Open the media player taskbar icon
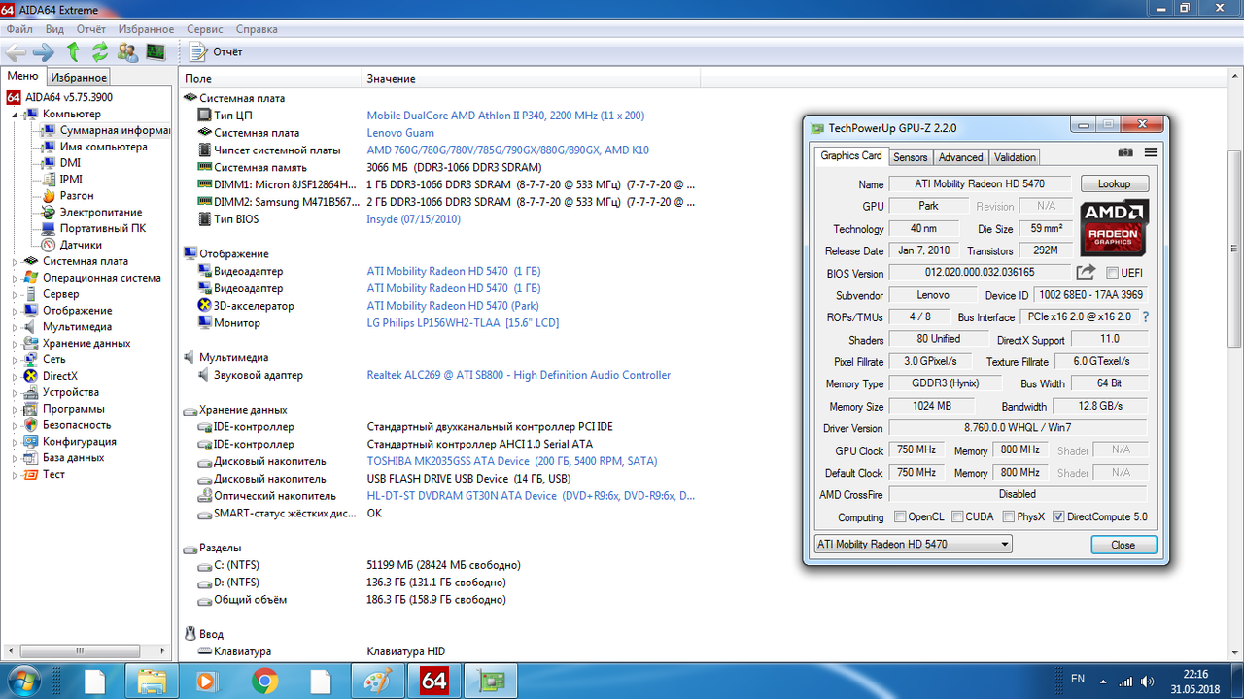 click(x=206, y=681)
